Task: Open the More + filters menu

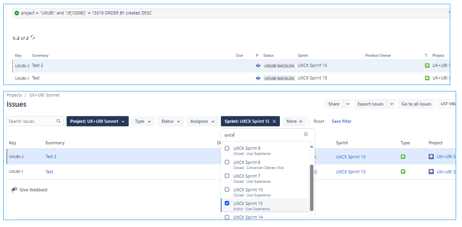Action: (x=295, y=121)
